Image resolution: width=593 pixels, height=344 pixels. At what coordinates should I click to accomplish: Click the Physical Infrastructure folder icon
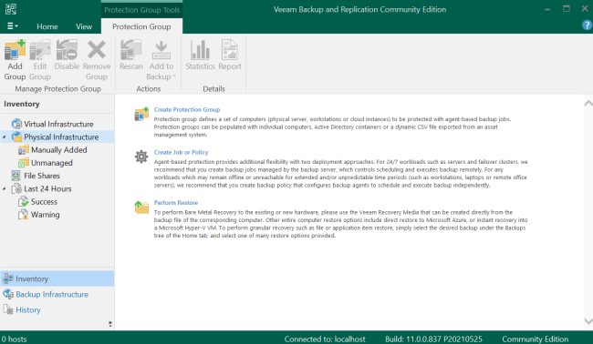pyautogui.click(x=16, y=137)
